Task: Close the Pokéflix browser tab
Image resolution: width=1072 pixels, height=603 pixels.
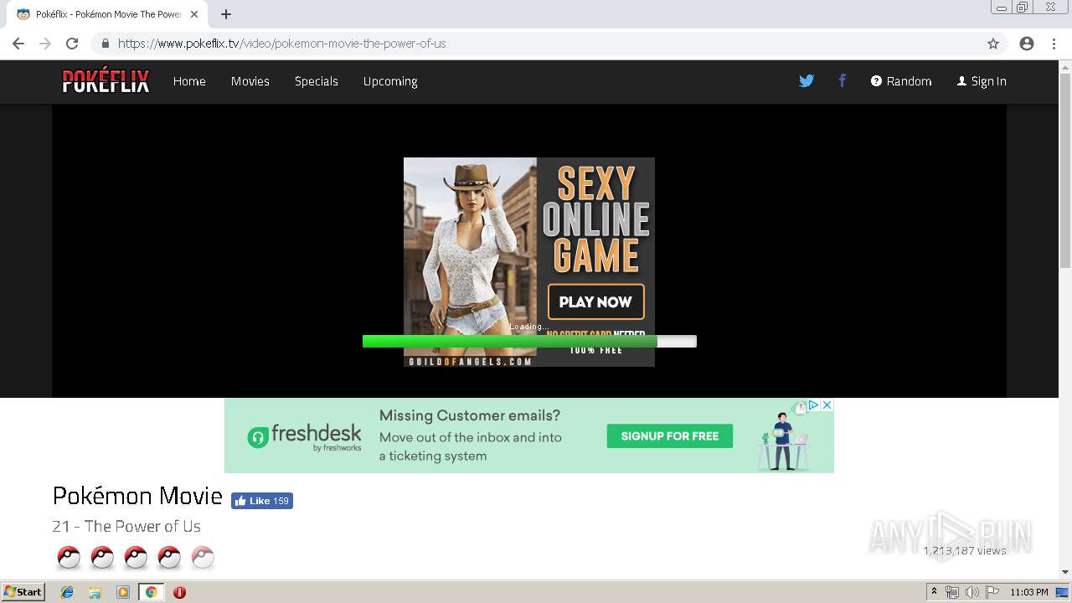Action: tap(193, 14)
